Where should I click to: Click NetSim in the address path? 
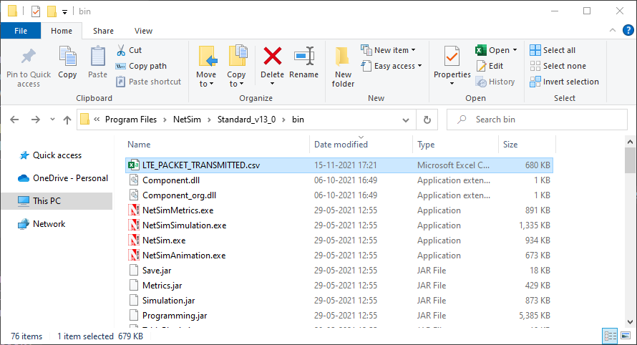pyautogui.click(x=187, y=120)
